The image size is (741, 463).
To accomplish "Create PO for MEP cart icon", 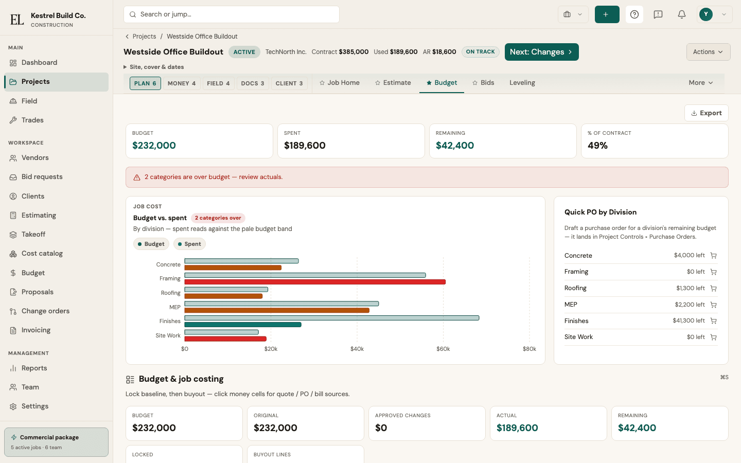I will point(713,305).
